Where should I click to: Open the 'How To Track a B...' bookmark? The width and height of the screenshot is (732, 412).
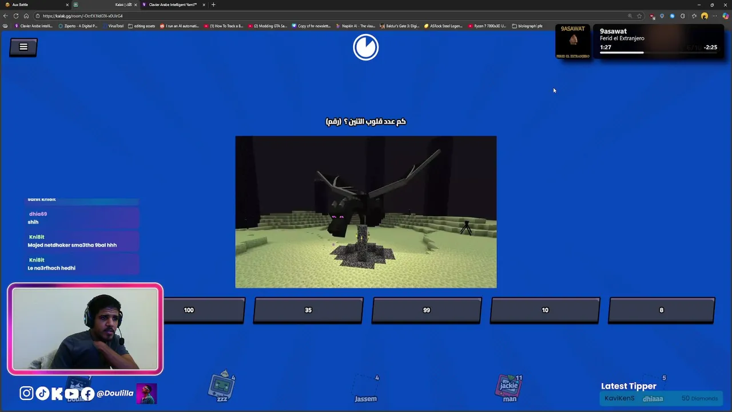tap(224, 26)
